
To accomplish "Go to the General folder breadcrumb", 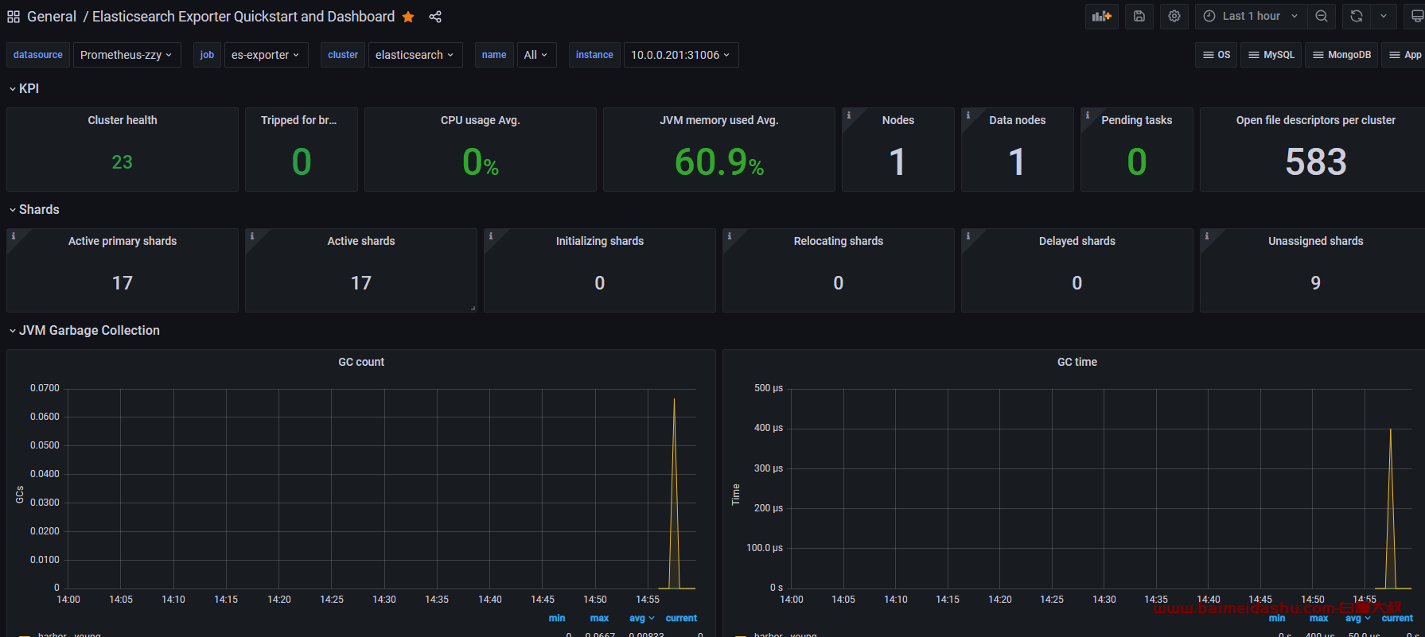I will click(52, 17).
